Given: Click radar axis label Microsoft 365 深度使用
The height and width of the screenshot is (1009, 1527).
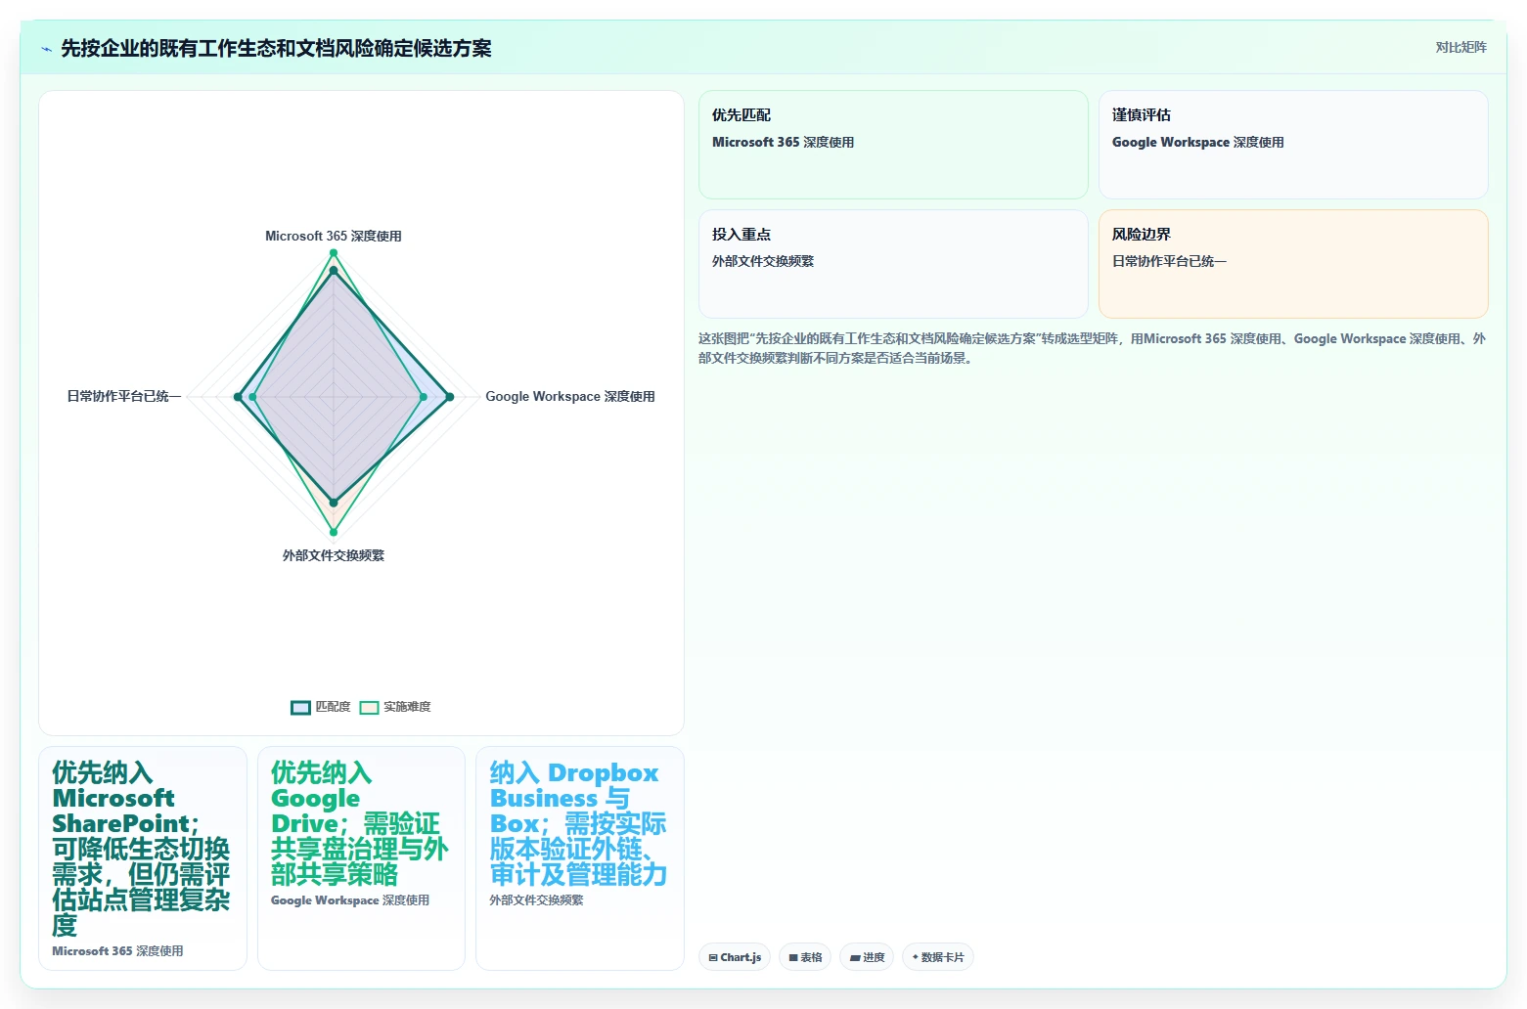Looking at the screenshot, I should coord(334,237).
